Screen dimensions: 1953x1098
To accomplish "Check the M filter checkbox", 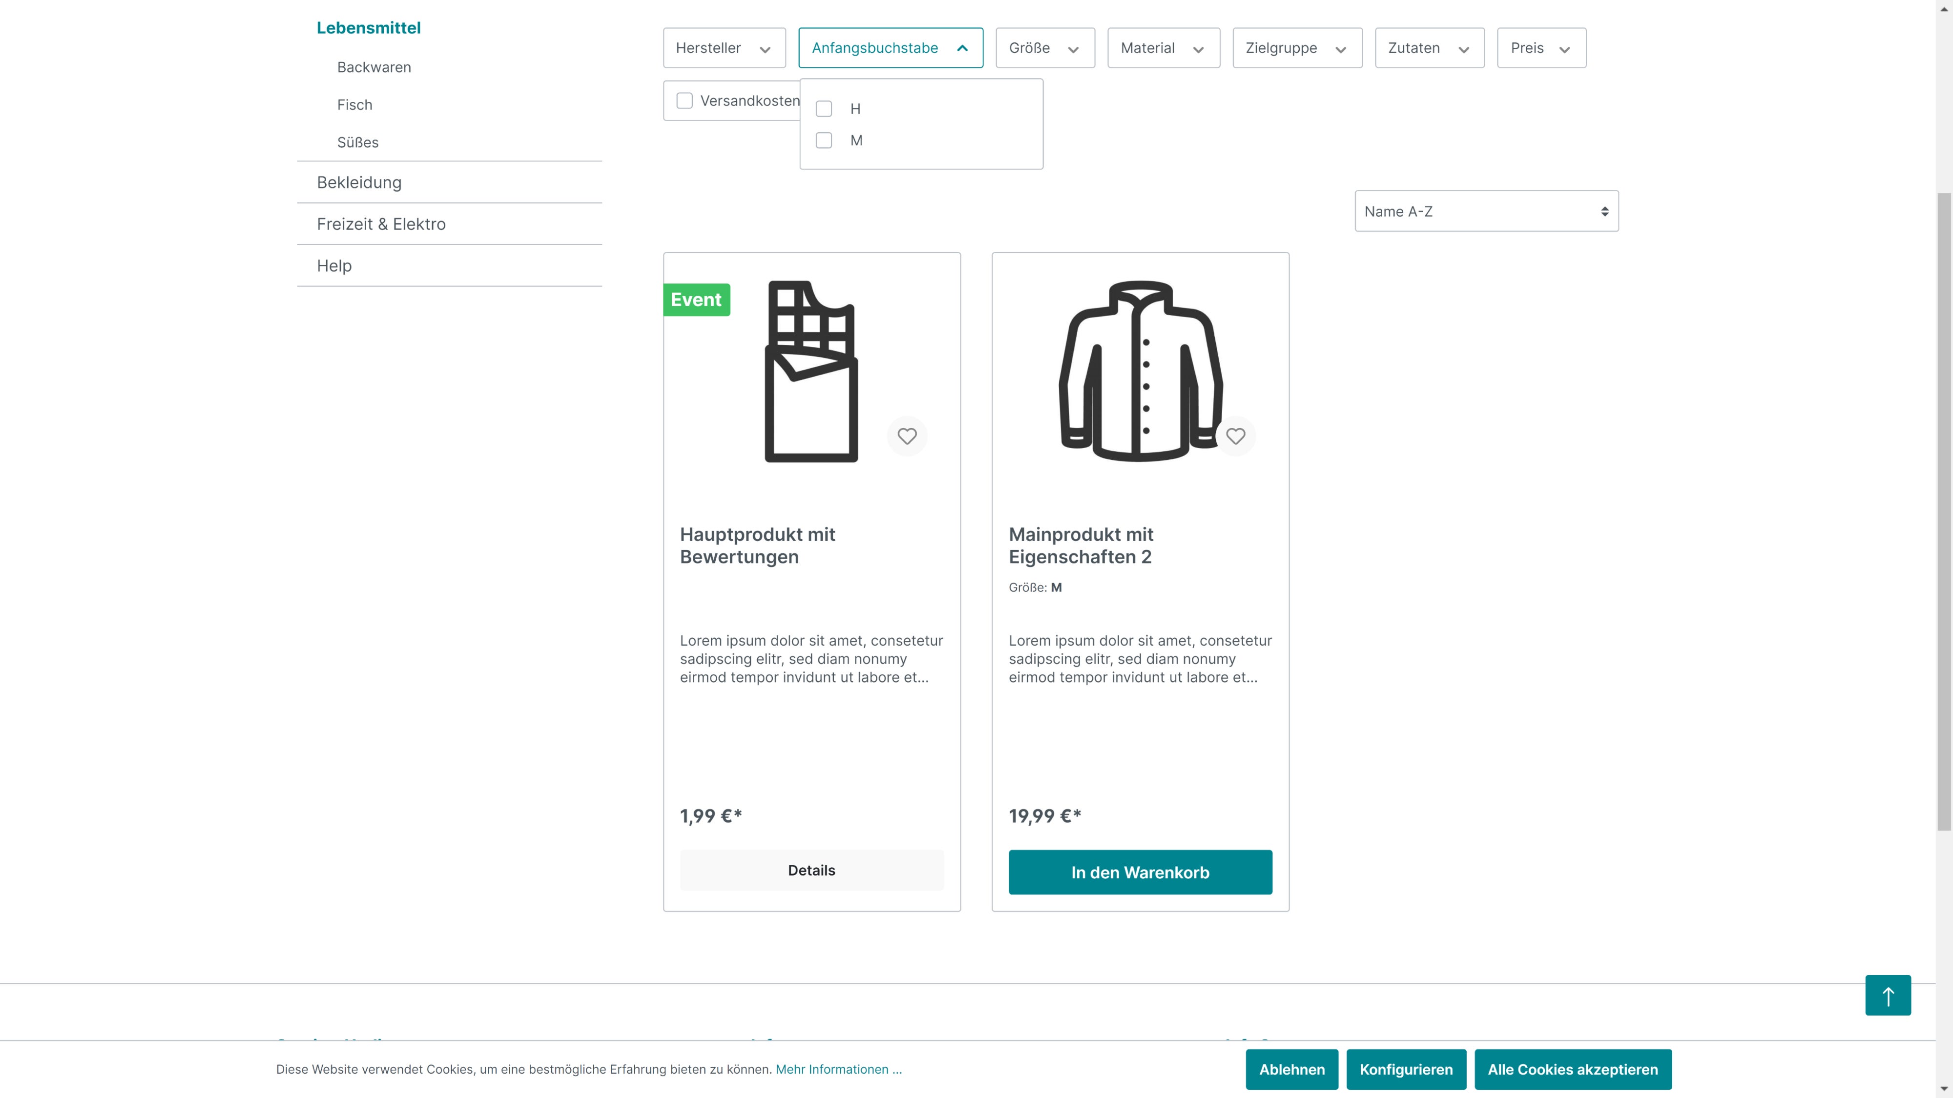I will point(823,140).
